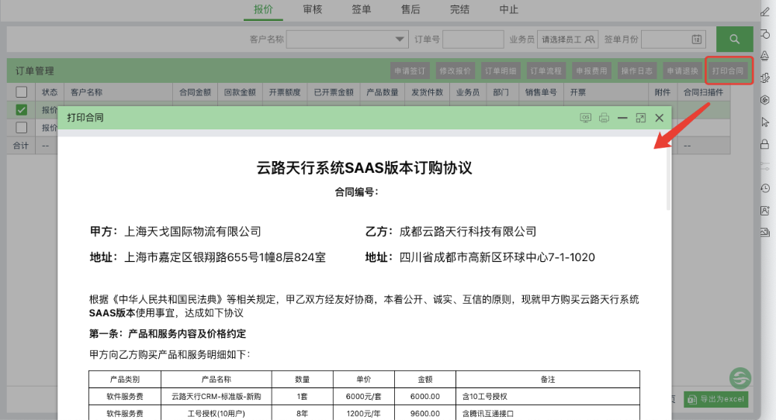This screenshot has height=420, width=776.
Task: Select the cursor pointer tool in sidebar
Action: pyautogui.click(x=765, y=122)
